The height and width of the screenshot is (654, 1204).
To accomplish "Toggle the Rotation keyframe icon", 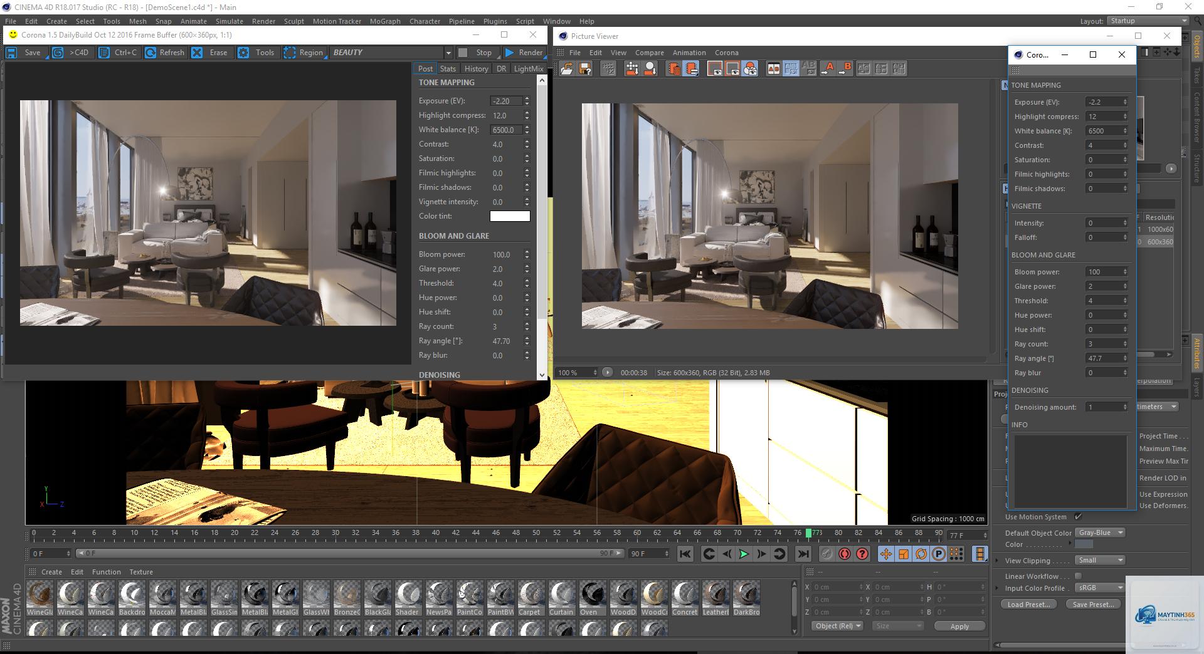I will tap(921, 554).
